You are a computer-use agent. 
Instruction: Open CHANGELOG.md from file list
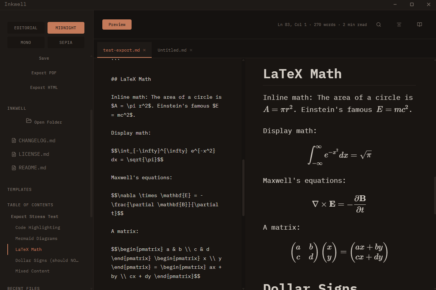(x=37, y=140)
